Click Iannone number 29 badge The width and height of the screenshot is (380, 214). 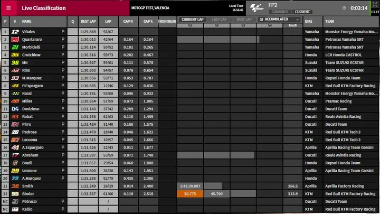[x=15, y=171]
